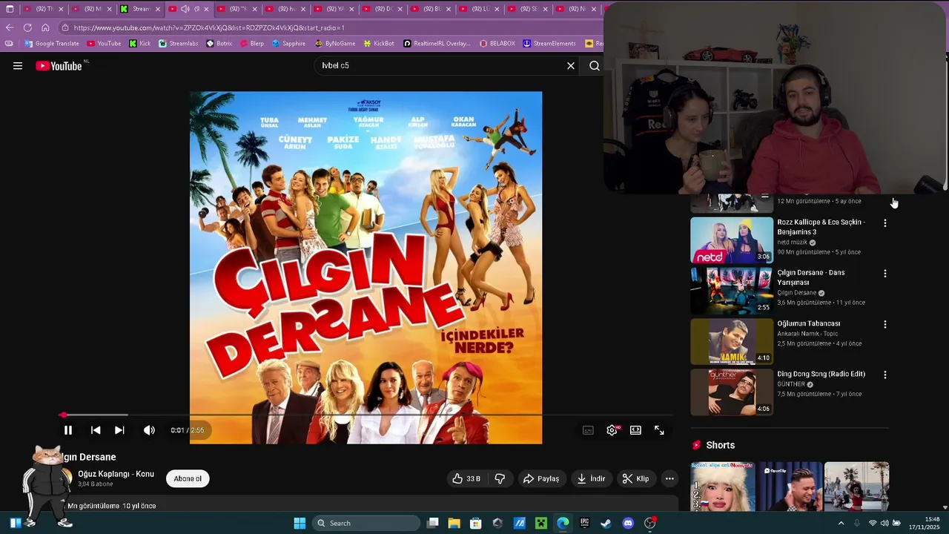The image size is (949, 534).
Task: Show hidden system tray icons chevron
Action: 841,523
